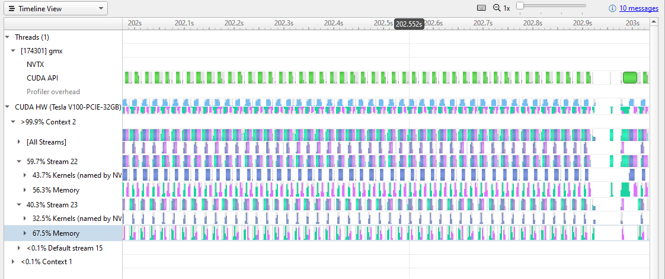
Task: Collapse the 59.7% Stream 22 row
Action: tap(18, 162)
